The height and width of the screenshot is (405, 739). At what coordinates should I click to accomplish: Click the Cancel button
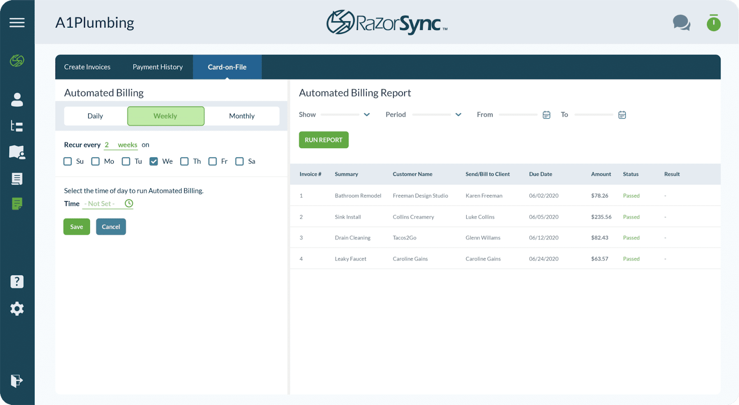(x=111, y=226)
